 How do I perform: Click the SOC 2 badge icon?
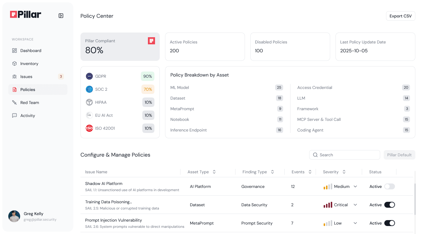(89, 89)
